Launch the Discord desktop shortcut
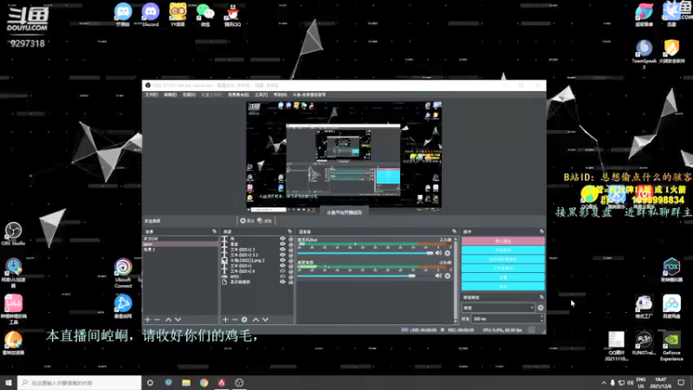Image resolution: width=693 pixels, height=390 pixels. click(150, 15)
